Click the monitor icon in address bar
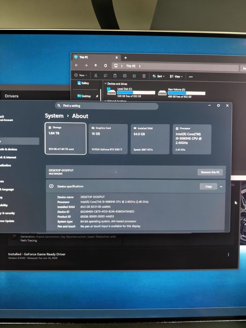 [x=116, y=66]
